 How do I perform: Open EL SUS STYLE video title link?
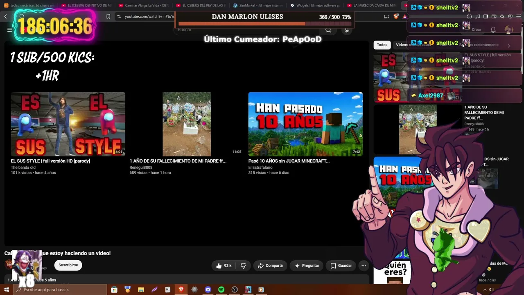coord(50,161)
